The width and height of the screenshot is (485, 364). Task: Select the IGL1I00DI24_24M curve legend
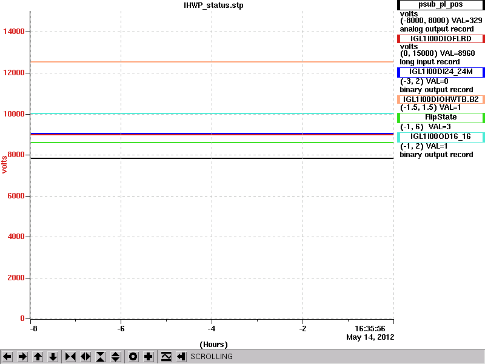pos(441,72)
